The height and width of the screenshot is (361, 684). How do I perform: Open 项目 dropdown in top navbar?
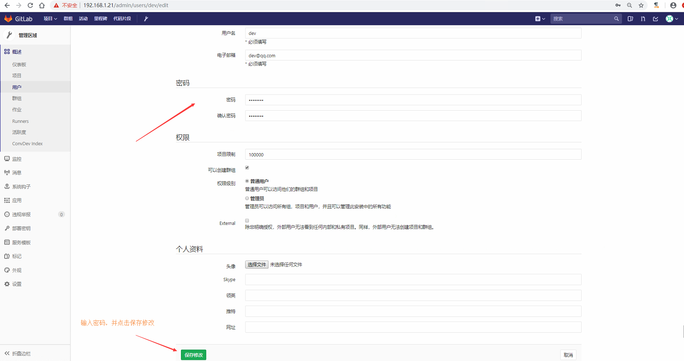click(50, 18)
